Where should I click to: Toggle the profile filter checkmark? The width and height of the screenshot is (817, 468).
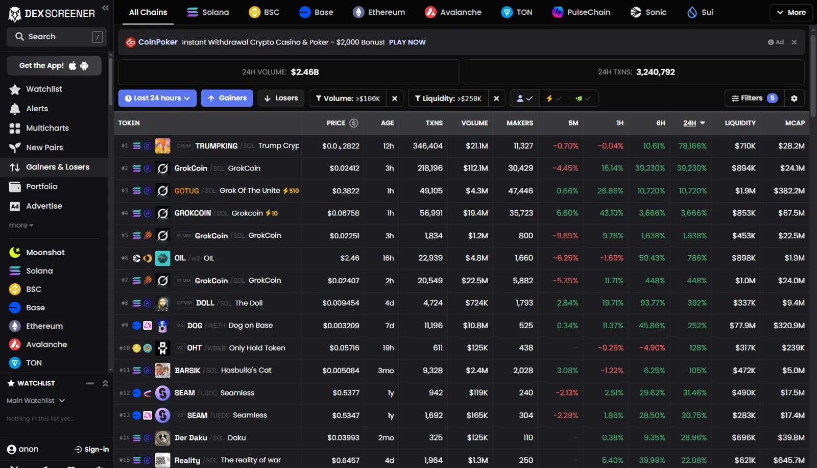click(524, 98)
